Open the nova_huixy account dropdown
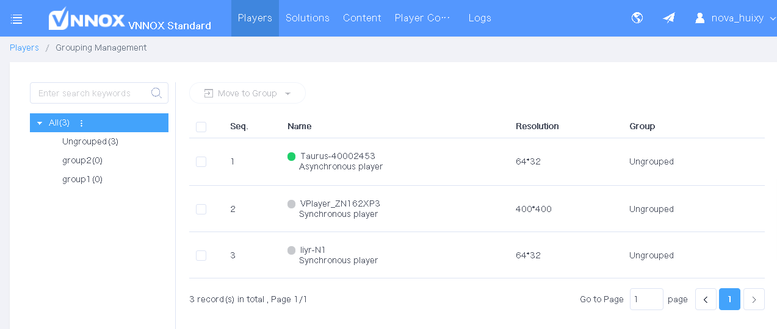This screenshot has height=329, width=777. (x=735, y=18)
